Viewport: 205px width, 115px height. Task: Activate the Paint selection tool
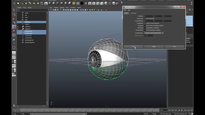click(14, 19)
